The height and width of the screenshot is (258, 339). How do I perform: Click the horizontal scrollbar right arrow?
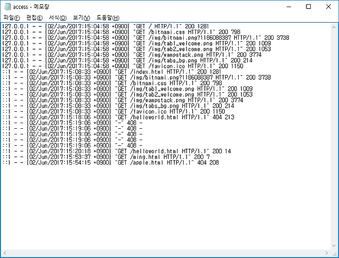(x=327, y=253)
